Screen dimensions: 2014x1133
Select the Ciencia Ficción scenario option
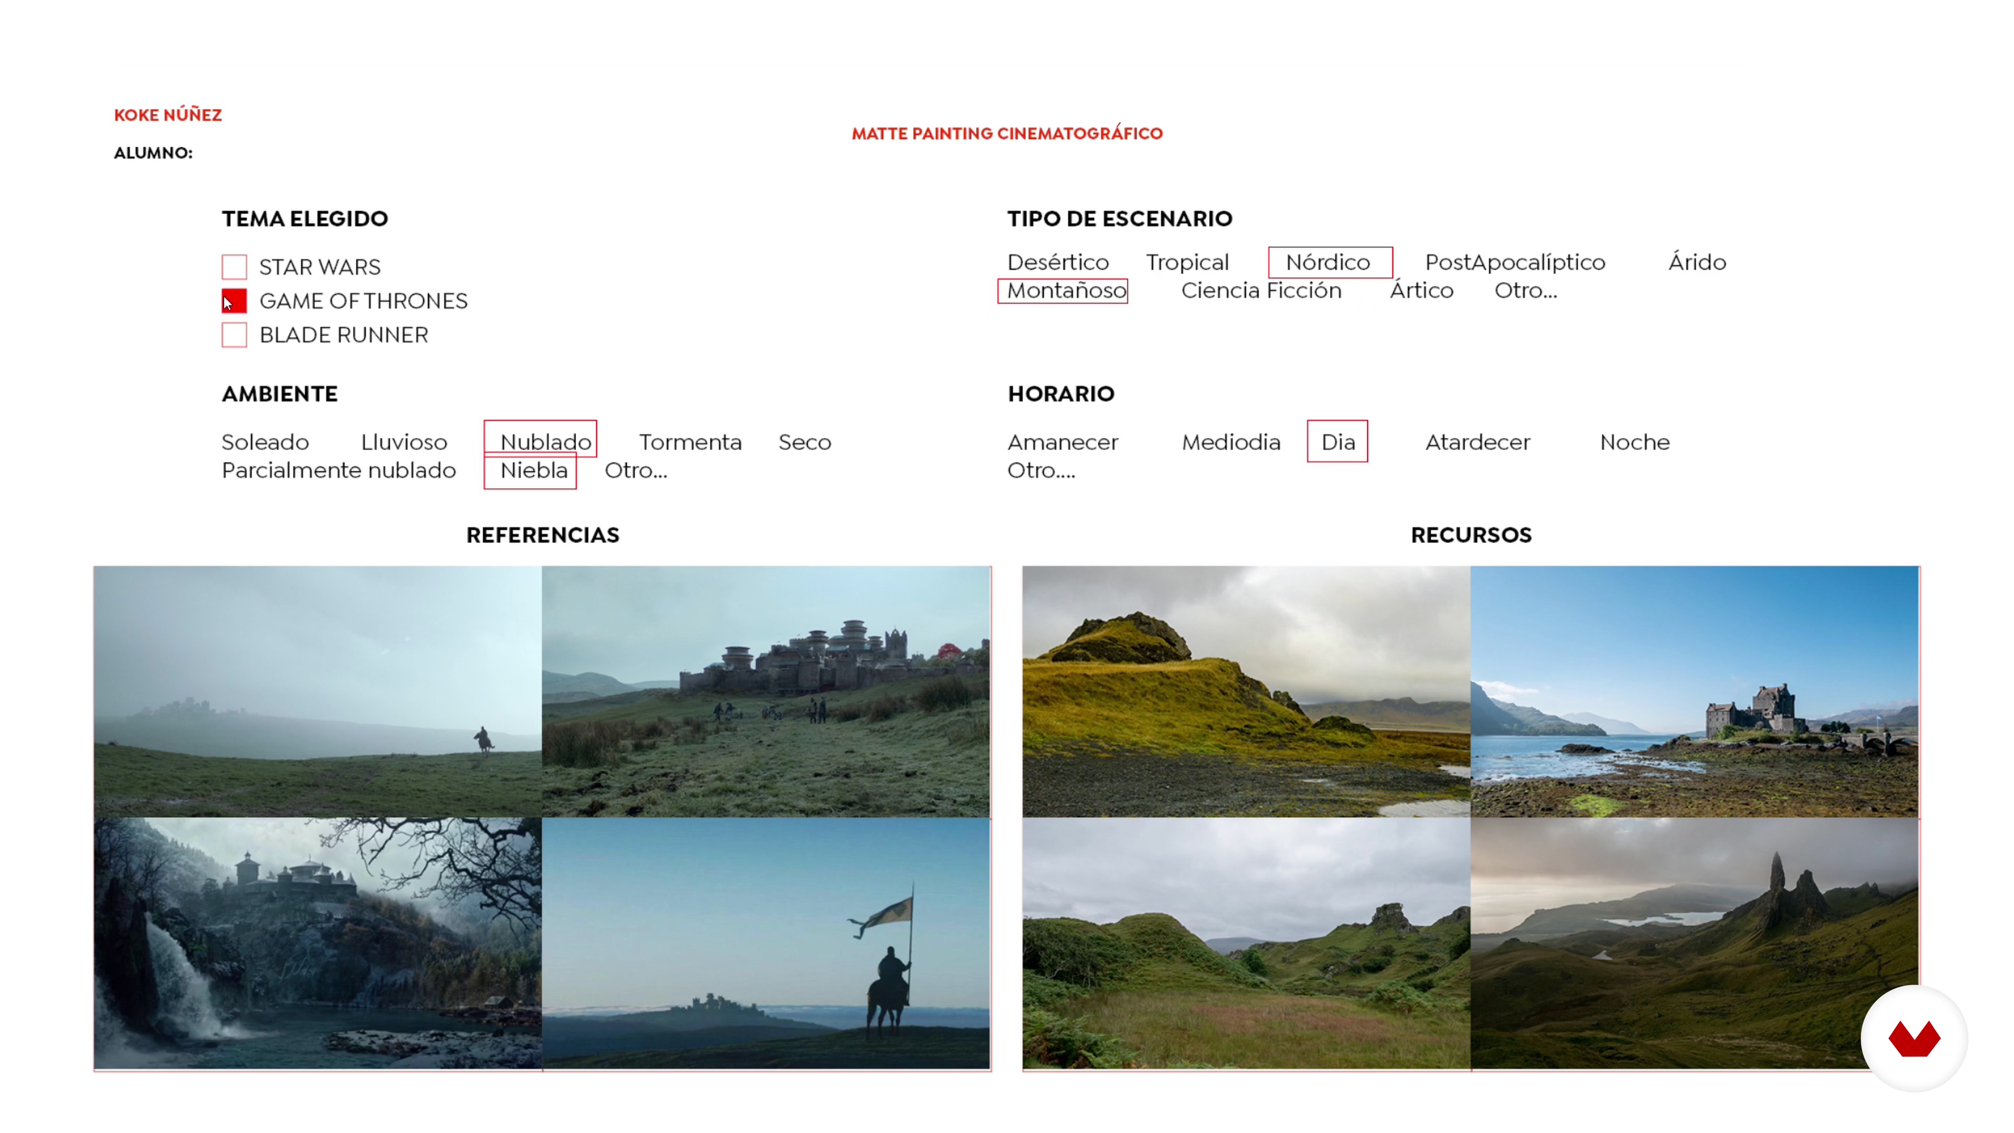1261,291
